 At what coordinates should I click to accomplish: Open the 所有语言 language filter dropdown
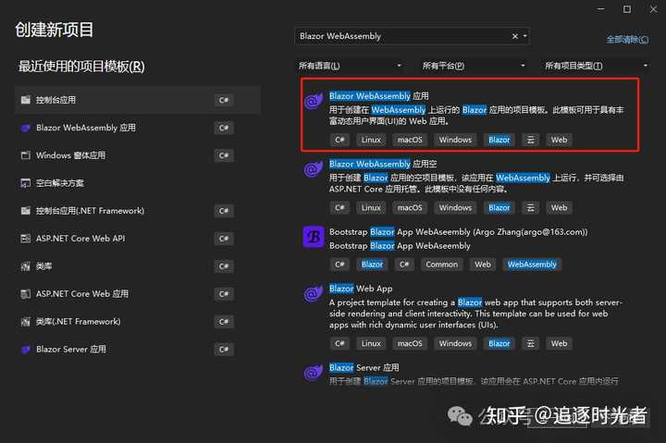pos(350,66)
